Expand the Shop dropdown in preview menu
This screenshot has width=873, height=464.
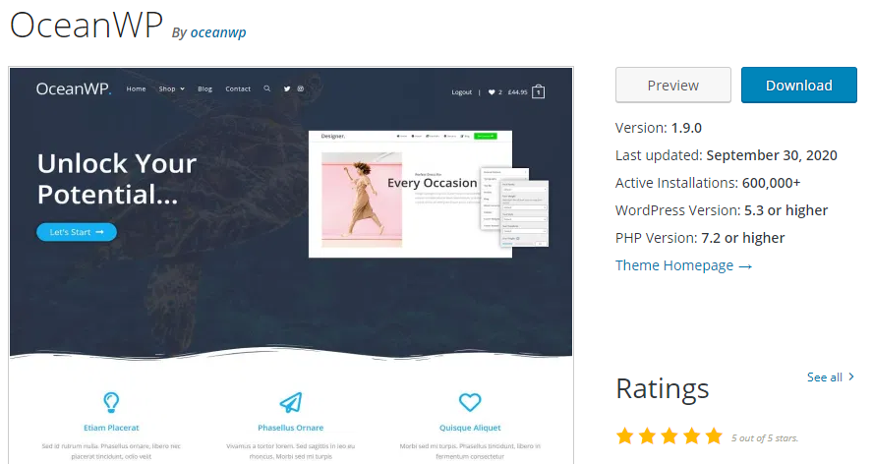pos(171,89)
